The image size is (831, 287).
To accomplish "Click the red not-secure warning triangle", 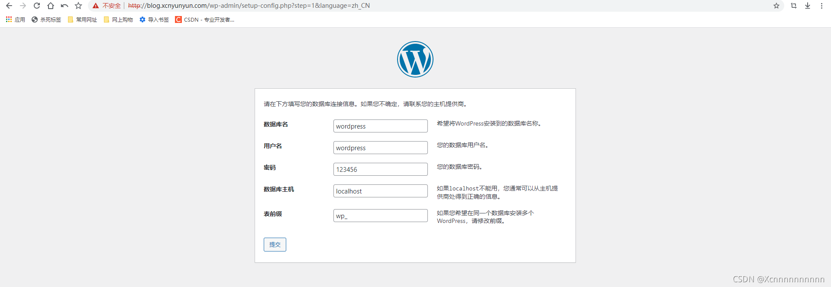I will click(96, 6).
